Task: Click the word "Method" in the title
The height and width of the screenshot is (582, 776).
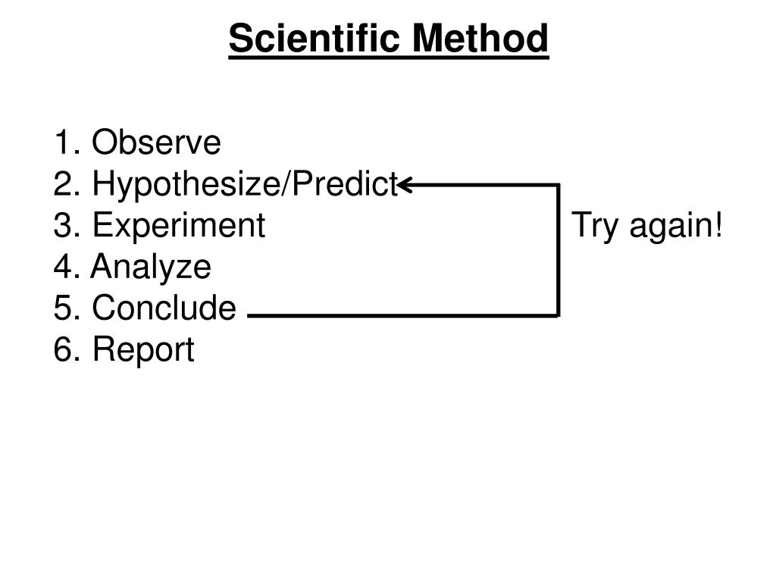Action: coord(480,38)
